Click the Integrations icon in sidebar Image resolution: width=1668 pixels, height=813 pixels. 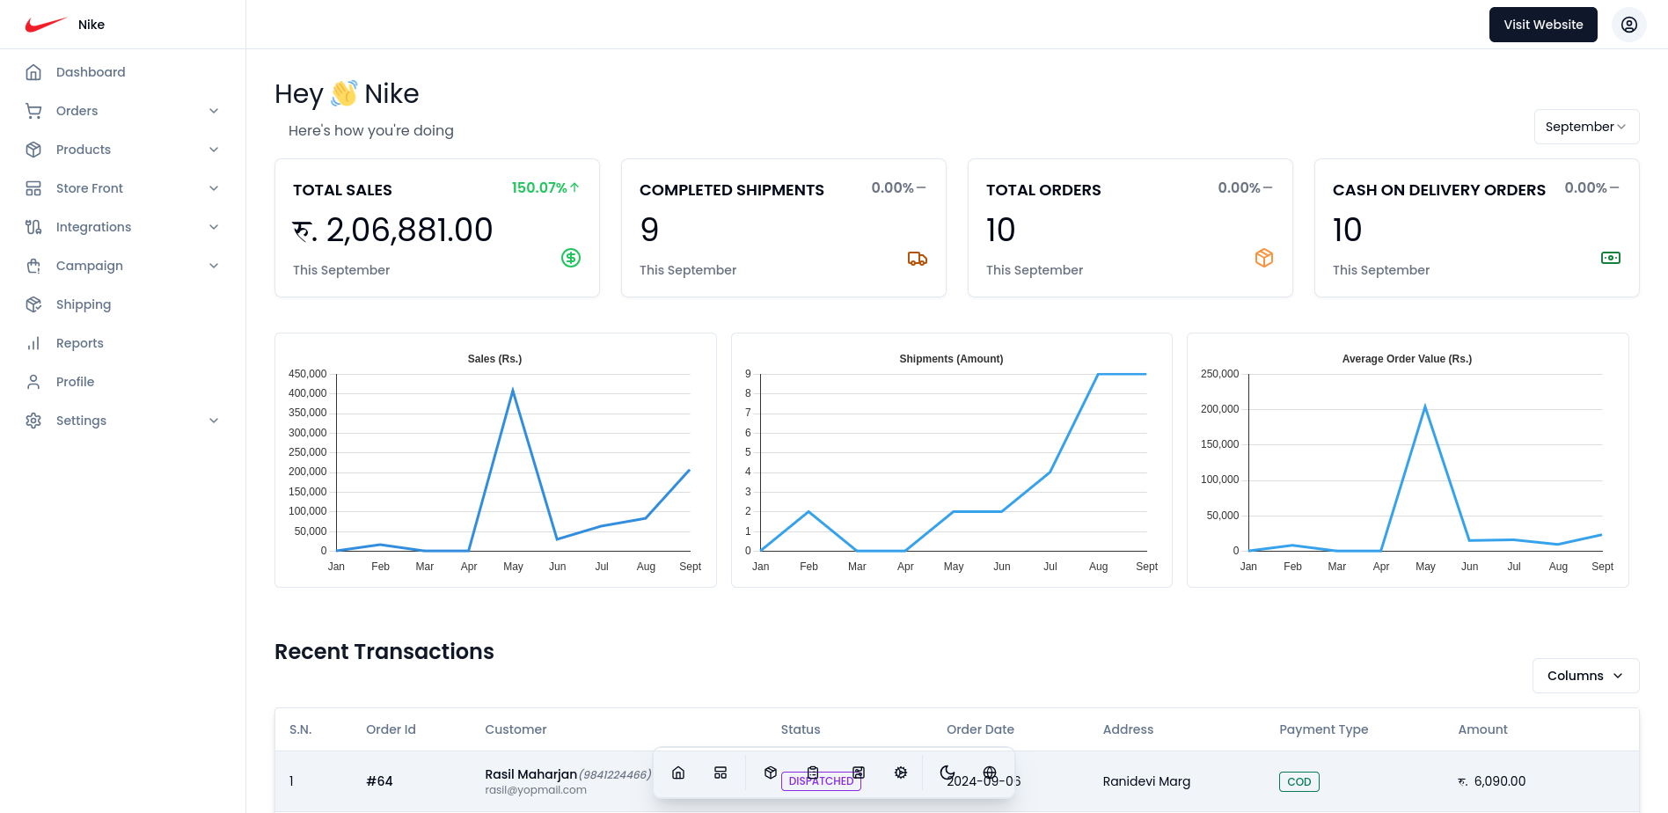pos(33,227)
